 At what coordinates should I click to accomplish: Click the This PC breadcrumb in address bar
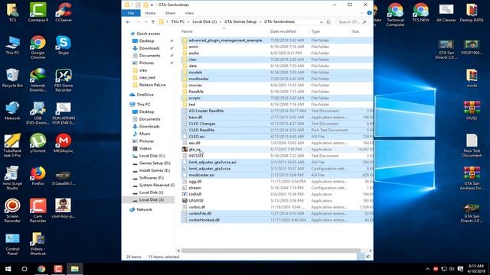click(178, 22)
